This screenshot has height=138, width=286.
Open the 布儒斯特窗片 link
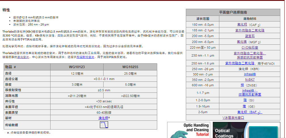click(85, 57)
